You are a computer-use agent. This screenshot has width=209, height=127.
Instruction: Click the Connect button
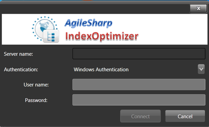point(141,116)
